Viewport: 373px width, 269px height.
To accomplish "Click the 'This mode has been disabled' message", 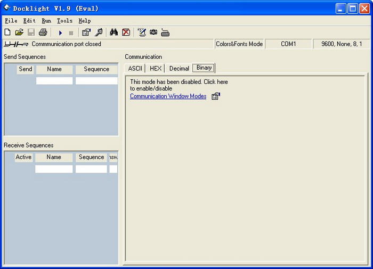I will click(x=179, y=85).
